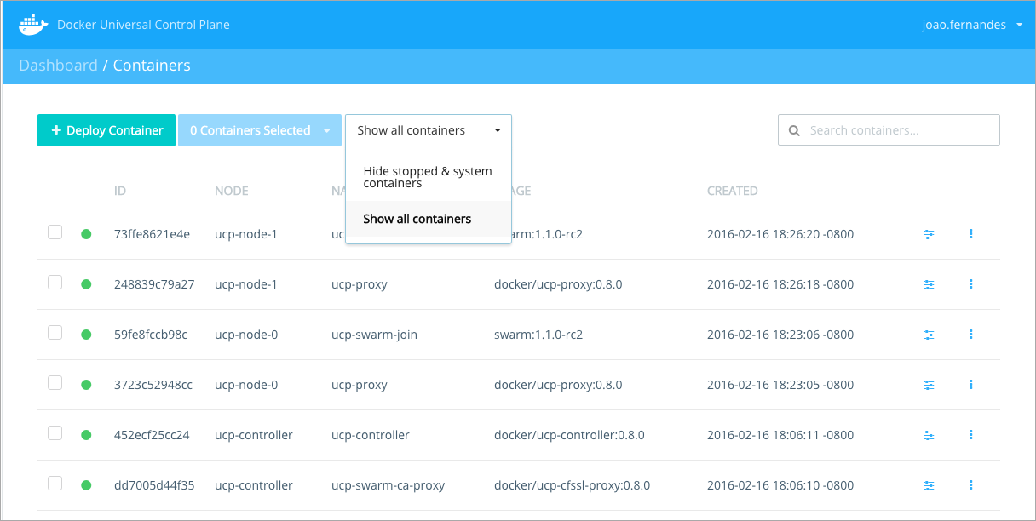Image resolution: width=1036 pixels, height=521 pixels.
Task: Click settings sliders icon for ucp-controller container
Action: point(929,435)
